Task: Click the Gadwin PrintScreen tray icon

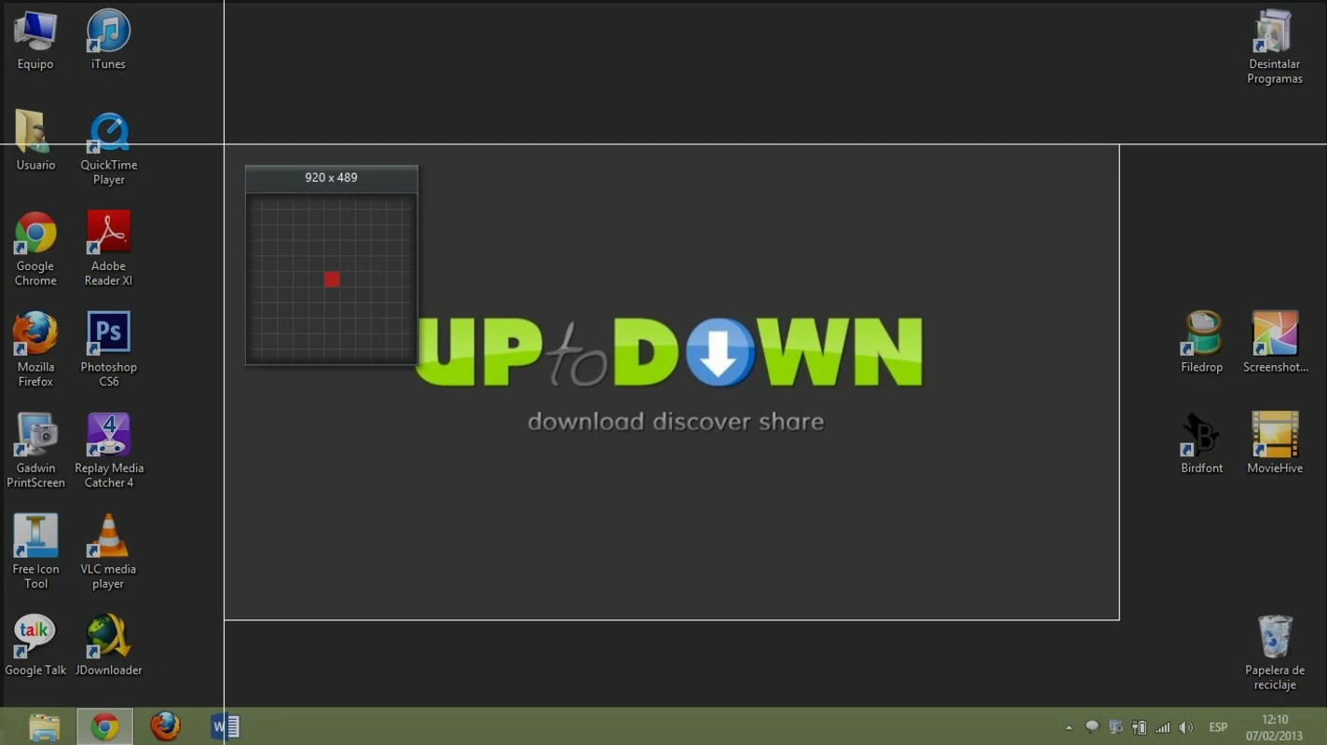Action: [x=1115, y=727]
